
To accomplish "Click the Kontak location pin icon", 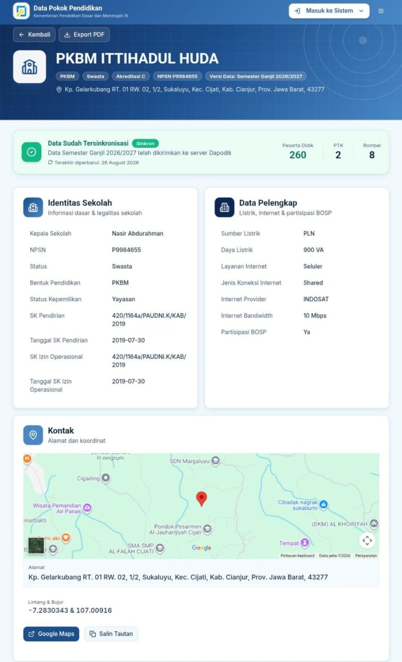I will (x=33, y=435).
